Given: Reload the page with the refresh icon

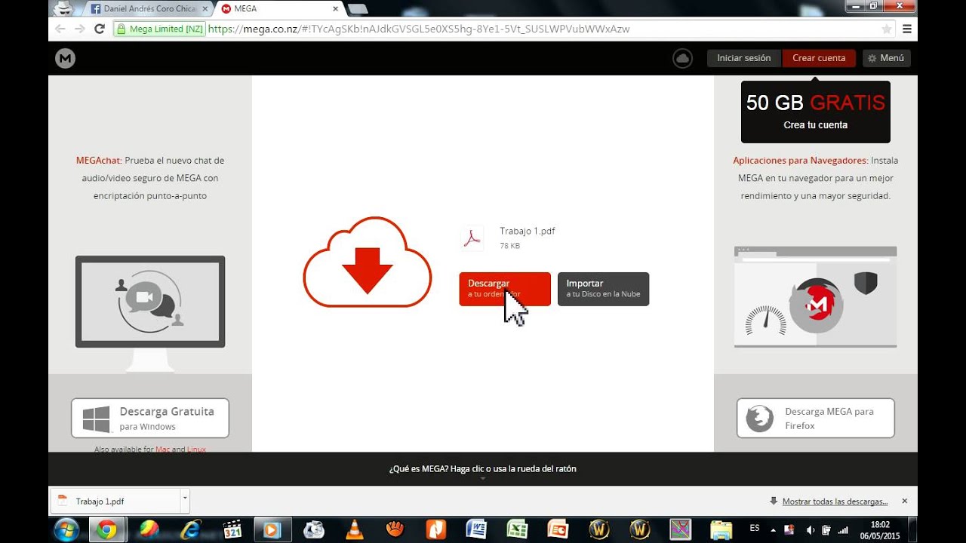Looking at the screenshot, I should 99,29.
